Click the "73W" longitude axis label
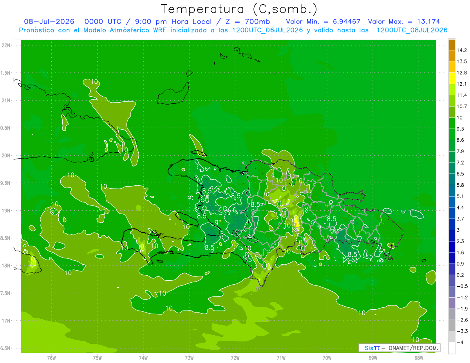 tap(189, 358)
